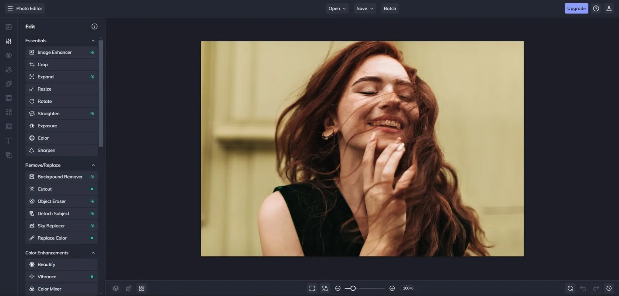Open the Save dropdown menu
This screenshot has width=619, height=296.
click(x=364, y=8)
